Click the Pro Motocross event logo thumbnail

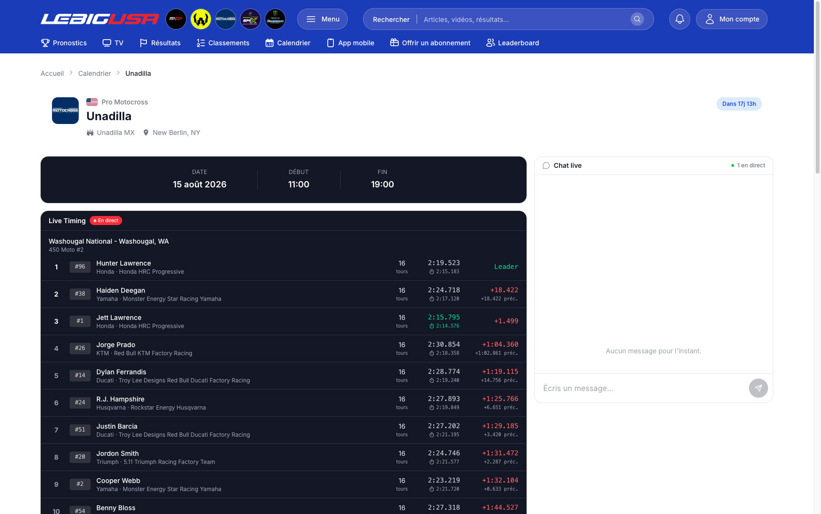tap(65, 111)
